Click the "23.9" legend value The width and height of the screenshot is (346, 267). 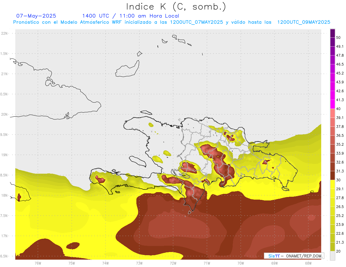340,225
